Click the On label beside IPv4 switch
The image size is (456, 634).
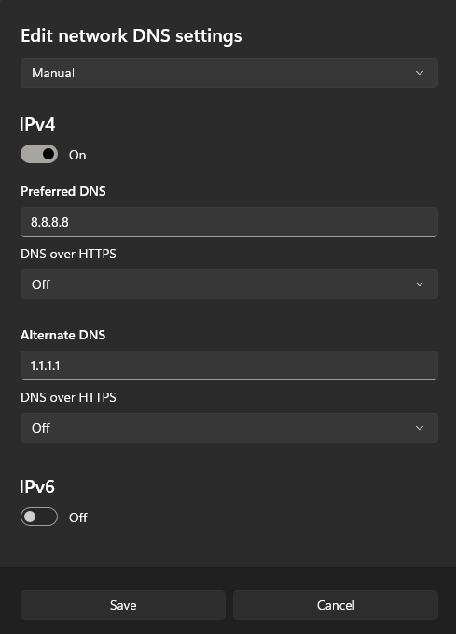coord(77,155)
